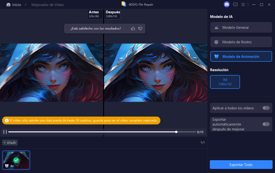The width and height of the screenshot is (275, 173).
Task: Click the Añadir button
Action: 10,143
